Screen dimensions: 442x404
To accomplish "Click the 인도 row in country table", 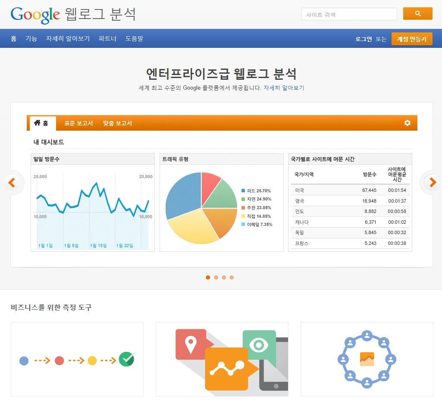I will 350,211.
